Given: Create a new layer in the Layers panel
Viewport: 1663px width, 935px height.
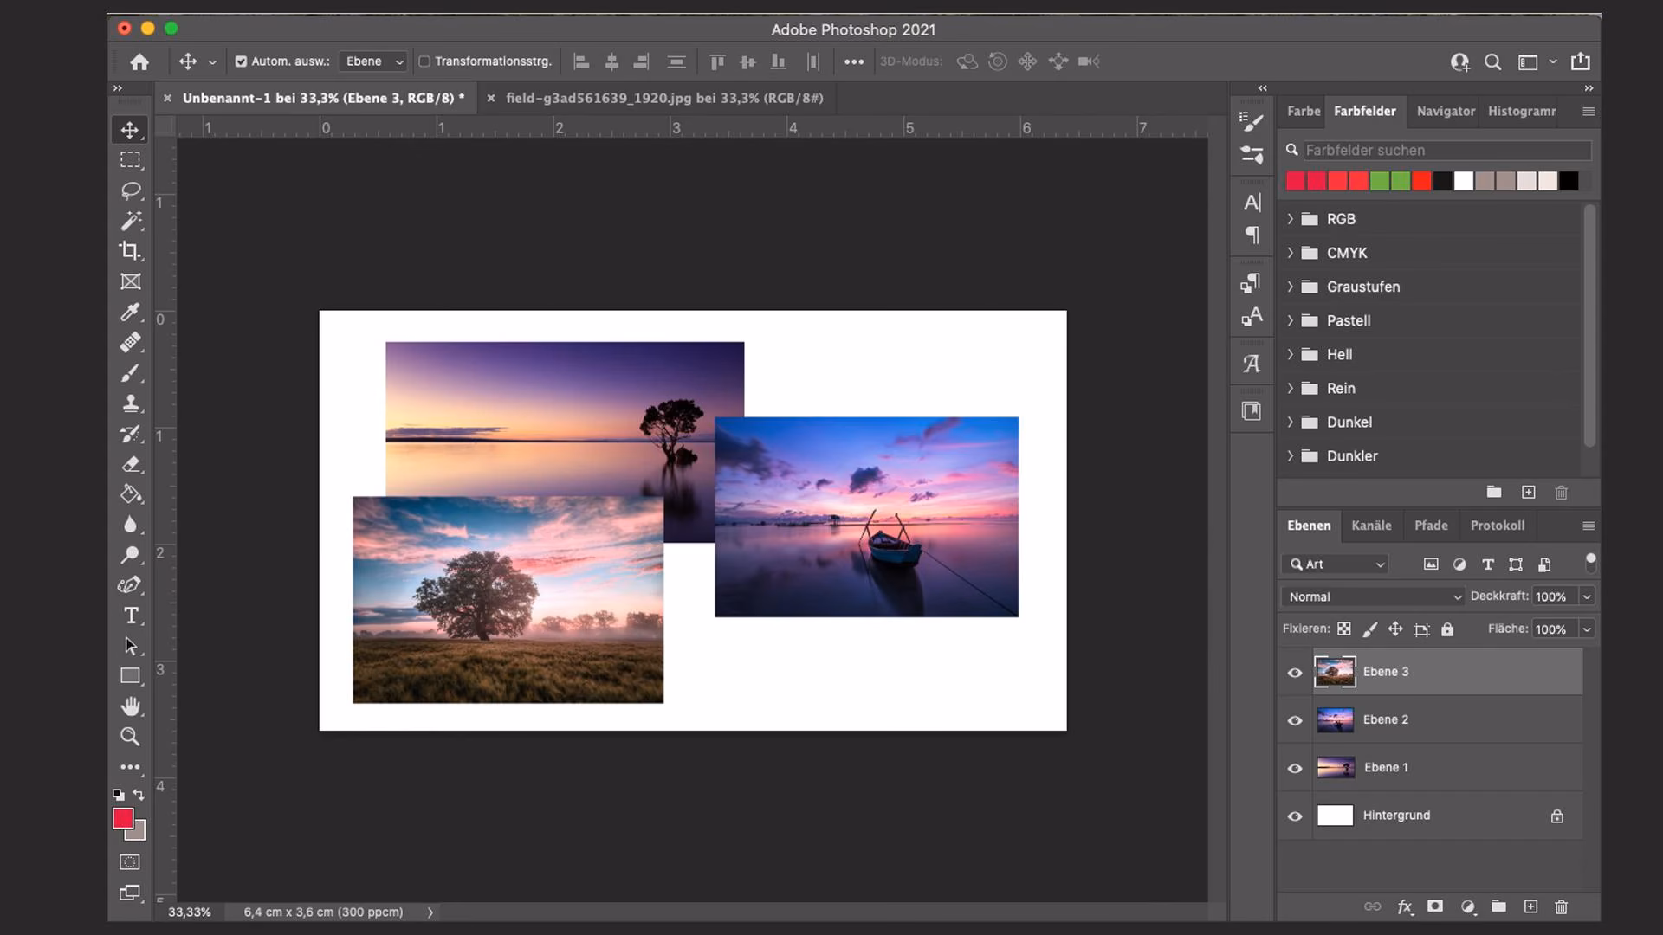Looking at the screenshot, I should pyautogui.click(x=1530, y=906).
